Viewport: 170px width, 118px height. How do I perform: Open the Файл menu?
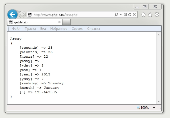(16, 29)
